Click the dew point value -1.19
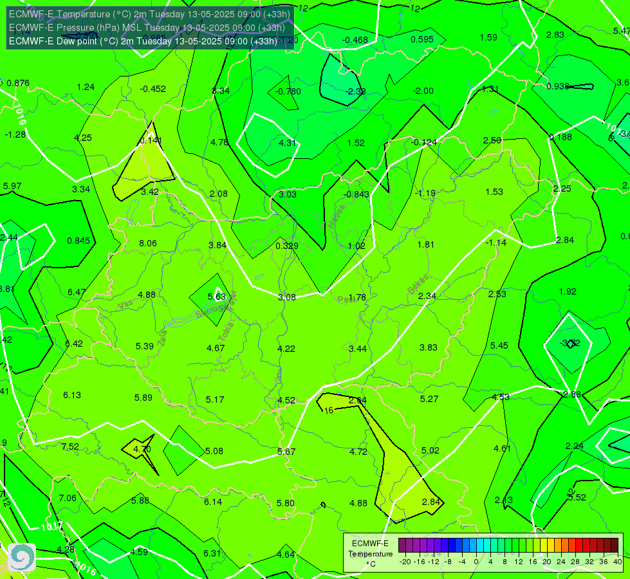Viewport: 630px width, 579px height. [425, 193]
